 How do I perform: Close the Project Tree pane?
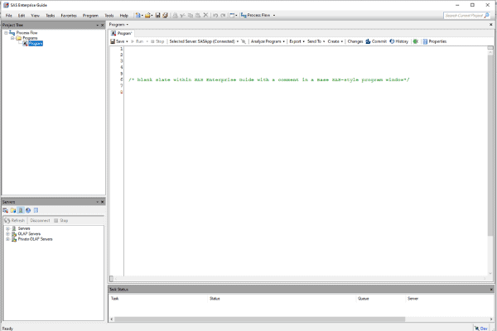(x=102, y=25)
